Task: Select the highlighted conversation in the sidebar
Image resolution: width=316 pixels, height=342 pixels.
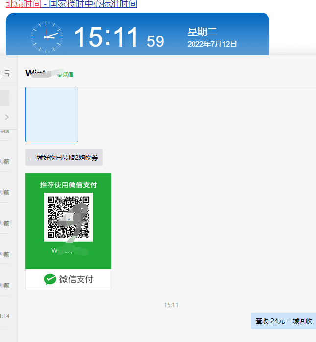Action: pos(4,98)
